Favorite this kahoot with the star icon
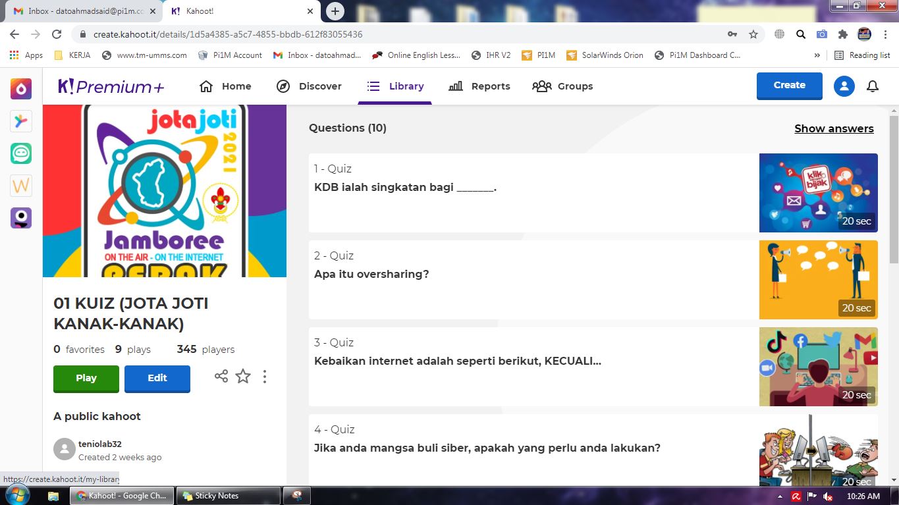Screen dimensions: 899x505 pyautogui.click(x=243, y=377)
